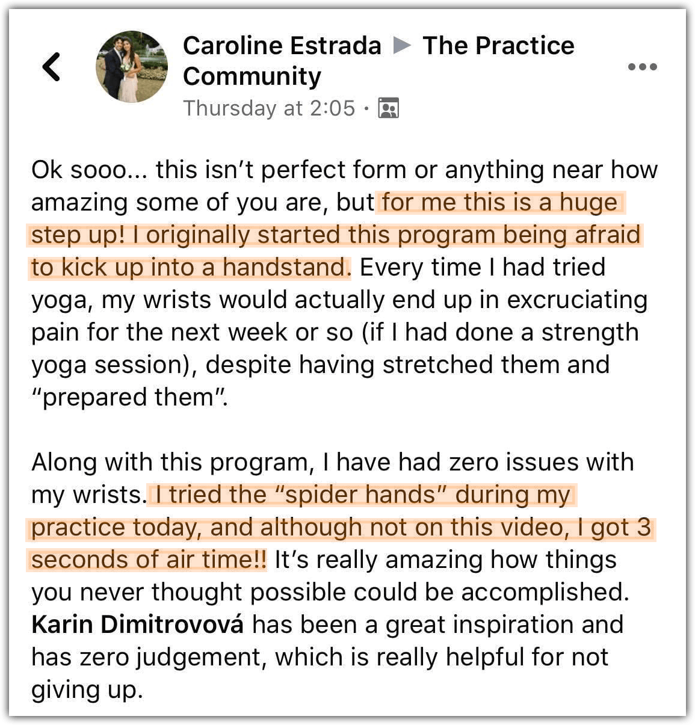Click highlighted phrase "to kick up into a handstand"
Viewport: 695px width, 725px height.
tap(190, 268)
